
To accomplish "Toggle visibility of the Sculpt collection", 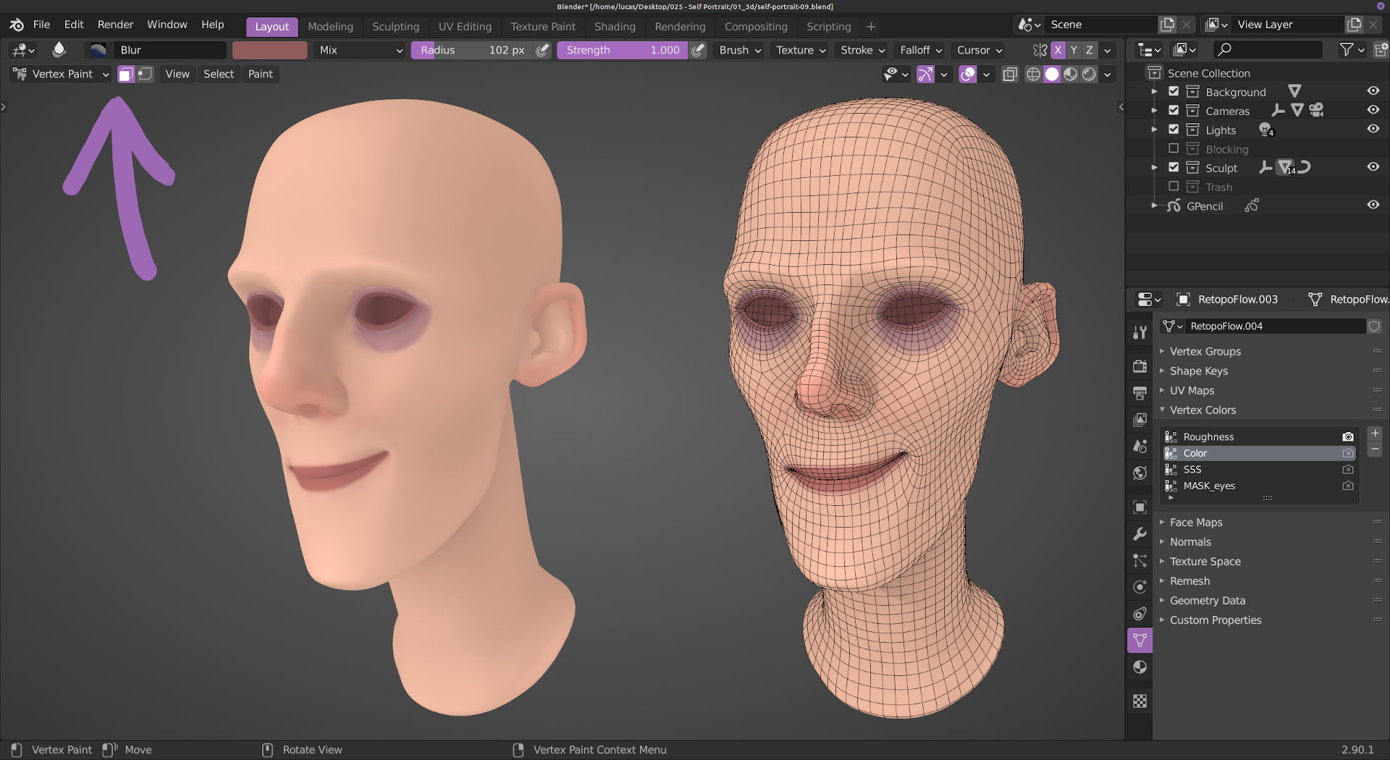I will 1373,166.
